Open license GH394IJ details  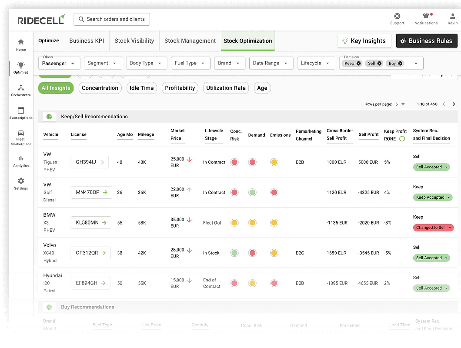tap(90, 162)
